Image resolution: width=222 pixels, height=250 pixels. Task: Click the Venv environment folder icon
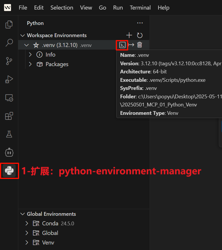(36, 243)
